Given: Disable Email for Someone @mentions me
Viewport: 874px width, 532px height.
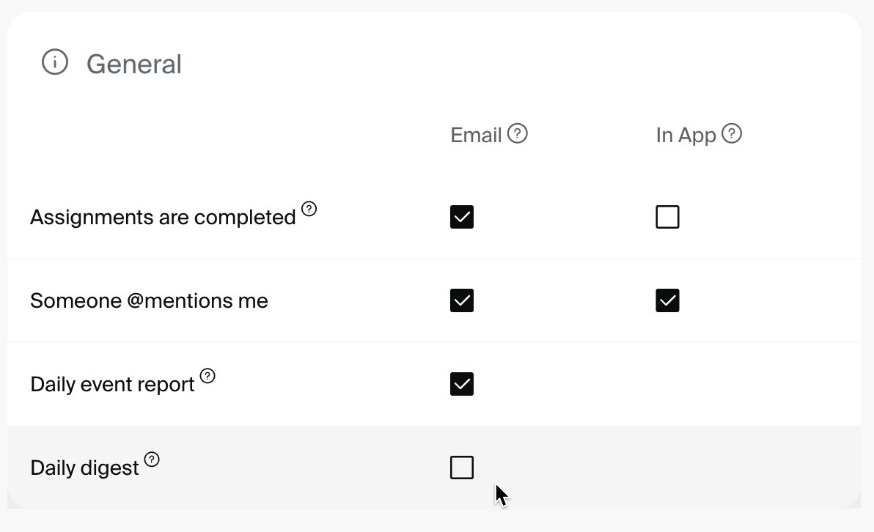Looking at the screenshot, I should pos(462,300).
